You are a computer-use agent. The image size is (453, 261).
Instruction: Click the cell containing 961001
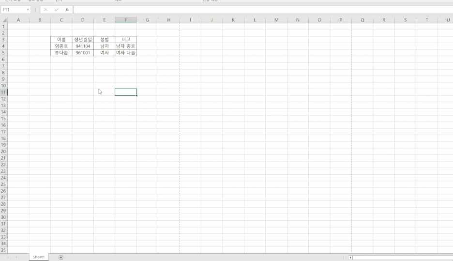tap(83, 53)
